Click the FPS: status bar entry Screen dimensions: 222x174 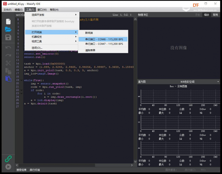[x=203, y=170]
